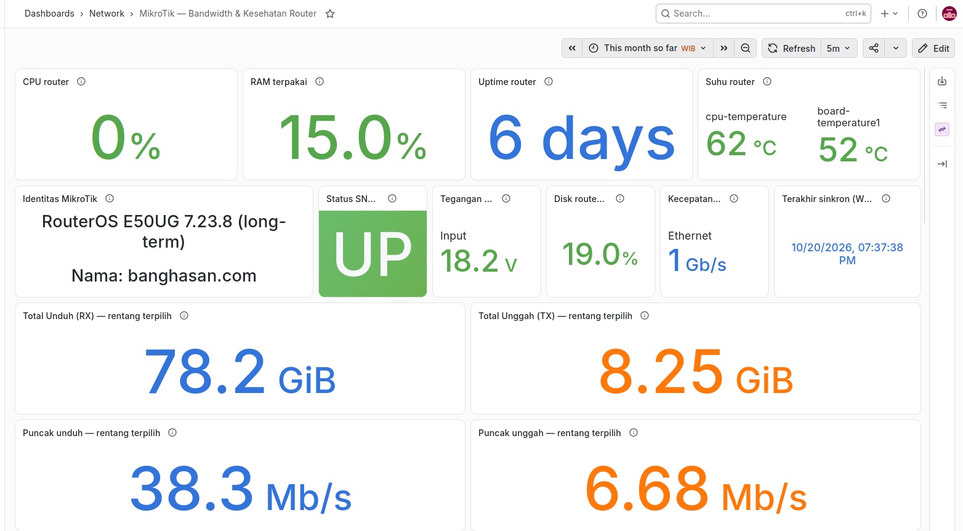
Task: Open the dashboard outline list icon
Action: pyautogui.click(x=942, y=105)
